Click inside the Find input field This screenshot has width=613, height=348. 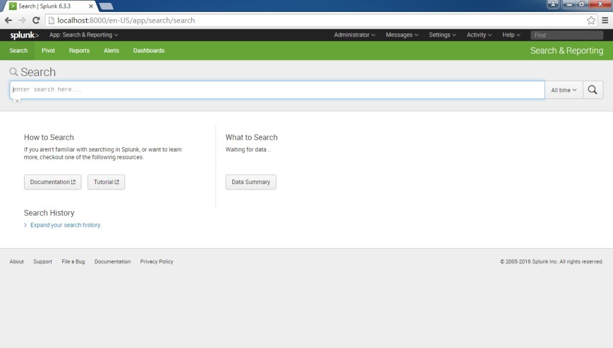pyautogui.click(x=566, y=35)
